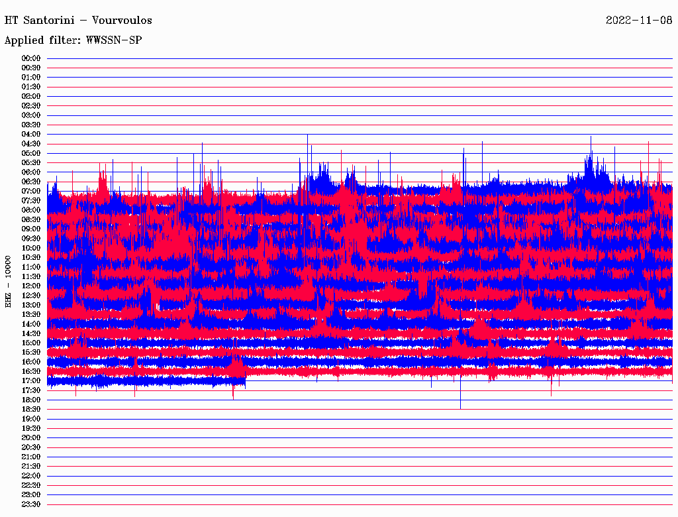Click the 18:30 time marker
The height and width of the screenshot is (517, 678).
pyautogui.click(x=31, y=409)
